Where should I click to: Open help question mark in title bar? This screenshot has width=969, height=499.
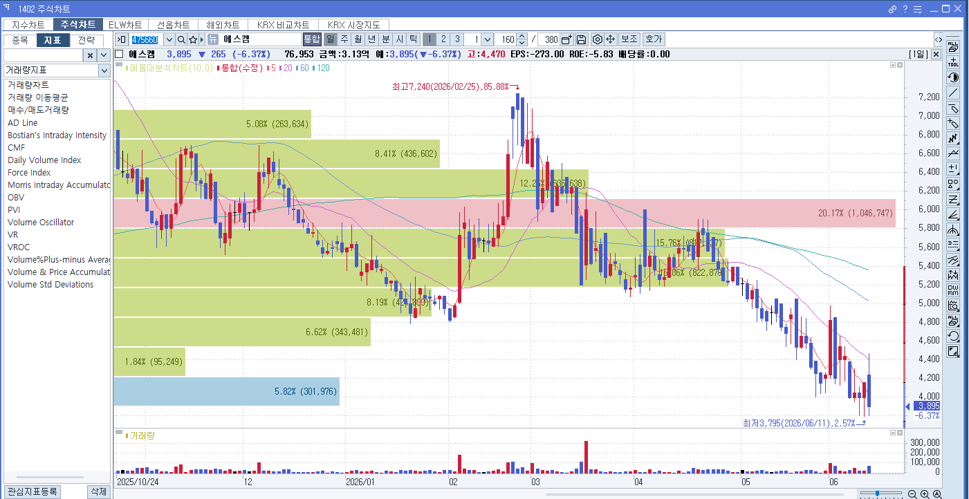pos(905,9)
